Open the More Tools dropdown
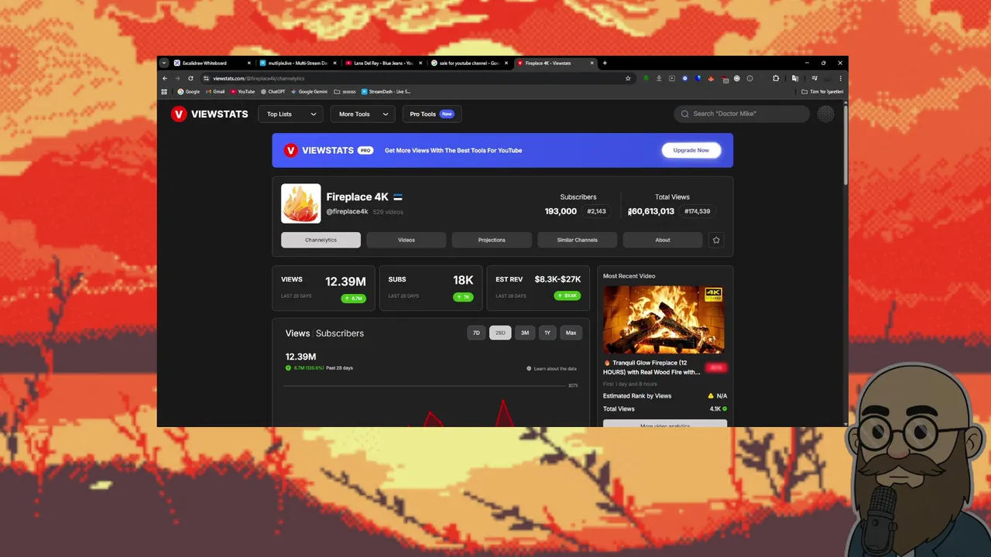This screenshot has height=557, width=991. pyautogui.click(x=362, y=114)
